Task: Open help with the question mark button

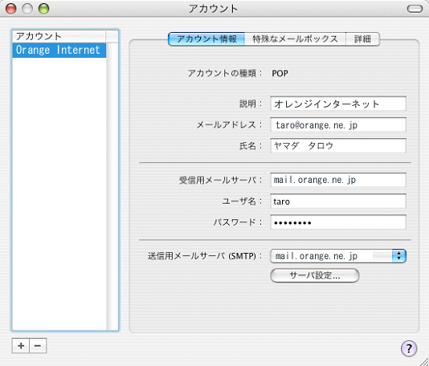Action: tap(409, 348)
